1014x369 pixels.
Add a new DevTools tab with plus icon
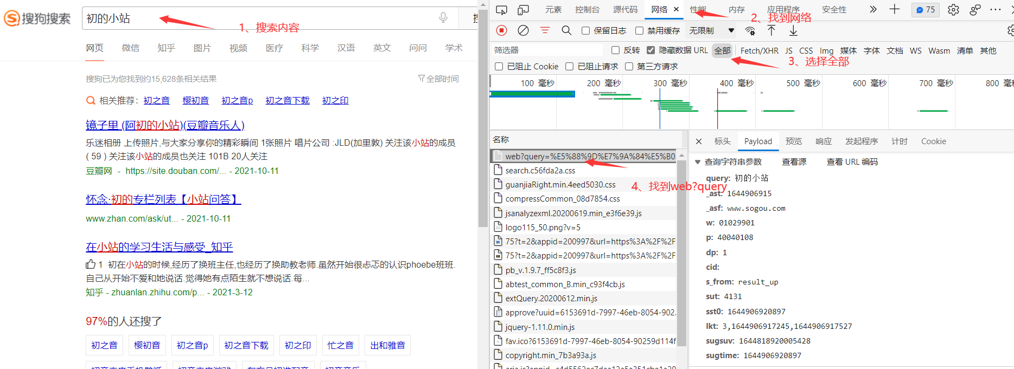[895, 9]
